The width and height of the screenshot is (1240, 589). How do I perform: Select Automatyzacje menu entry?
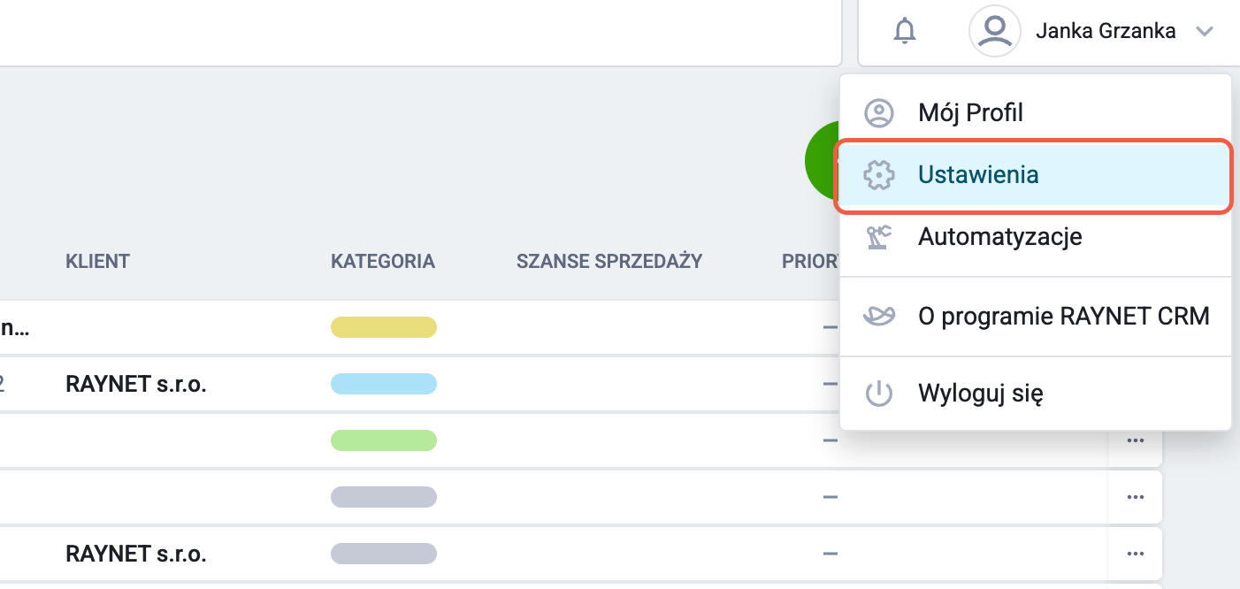point(999,237)
